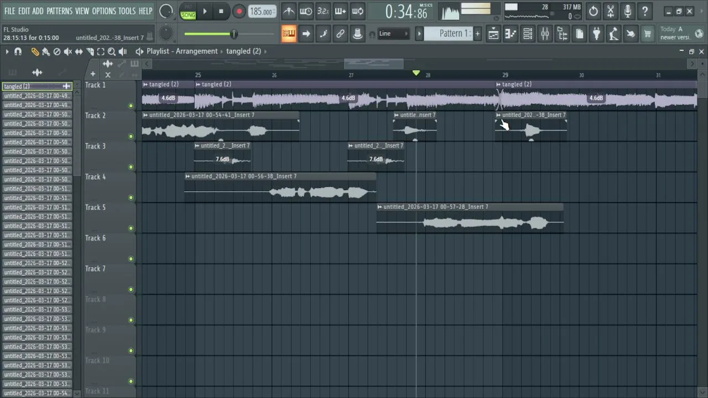708x398 pixels.
Task: Toggle the step editing arrow button
Action: 306,34
